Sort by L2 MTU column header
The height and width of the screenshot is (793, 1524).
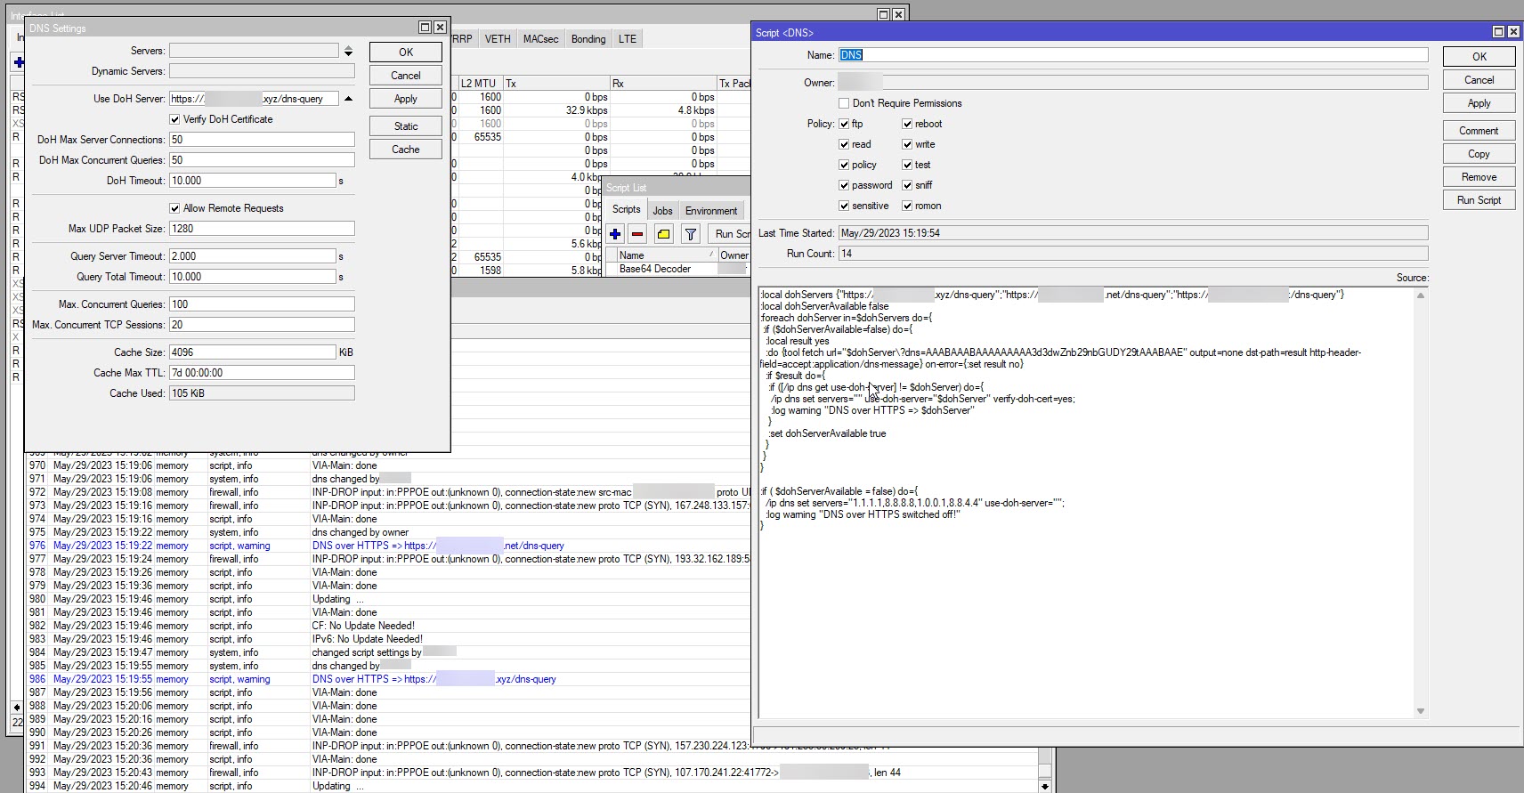[481, 84]
